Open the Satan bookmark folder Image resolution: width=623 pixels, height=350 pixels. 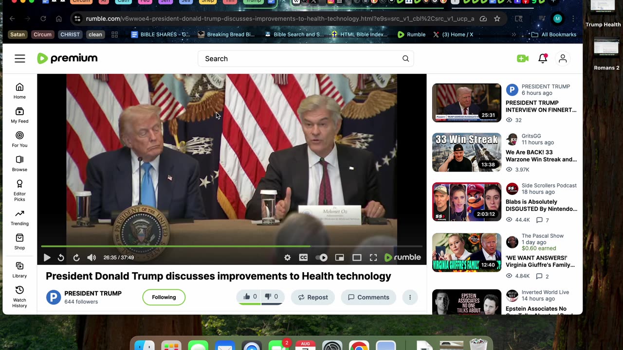(18, 35)
